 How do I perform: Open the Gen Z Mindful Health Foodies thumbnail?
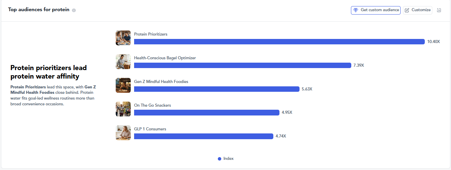[x=123, y=85]
